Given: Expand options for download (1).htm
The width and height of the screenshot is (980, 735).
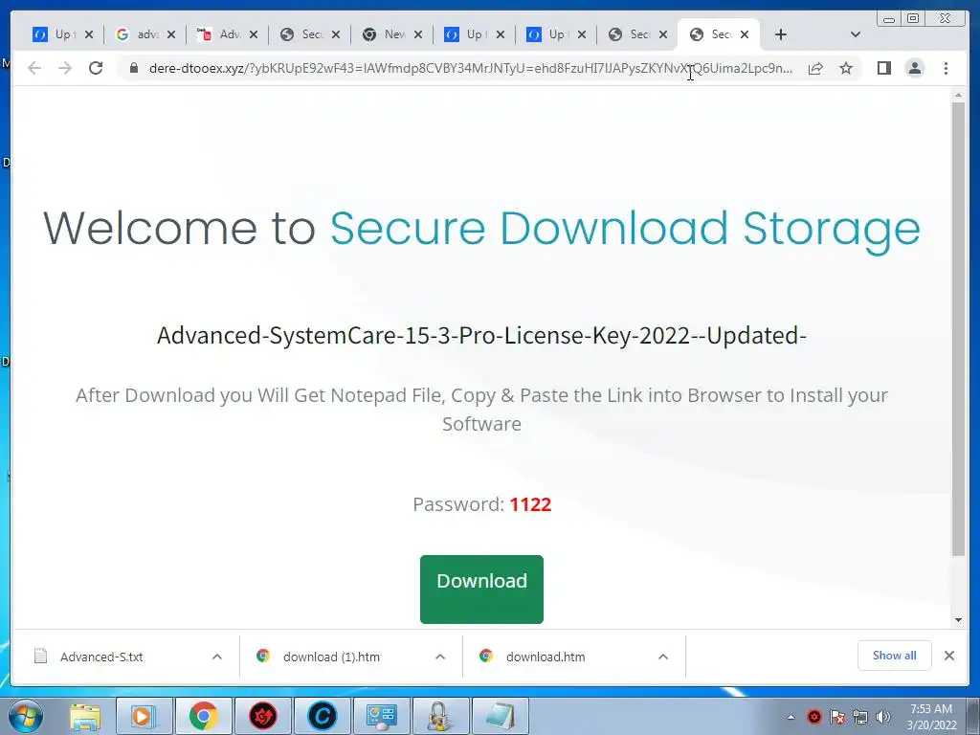Looking at the screenshot, I should 440,657.
